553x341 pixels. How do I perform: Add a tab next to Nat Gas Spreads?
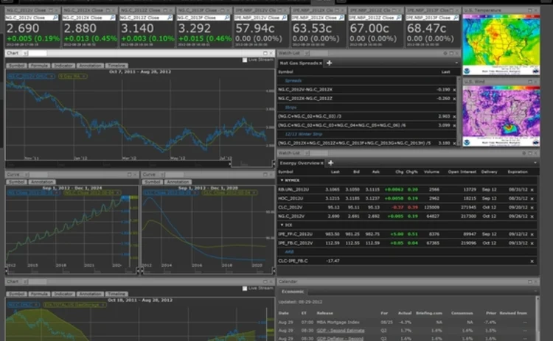tap(330, 63)
